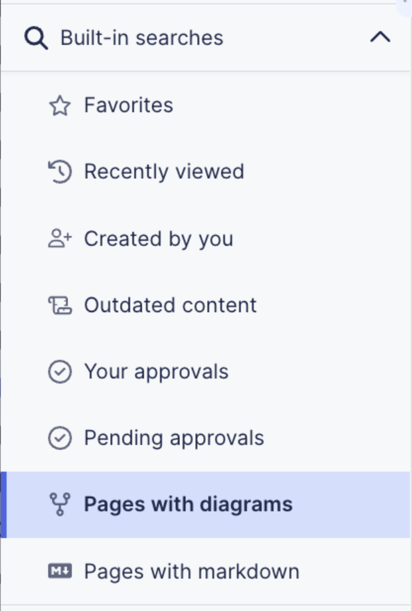This screenshot has width=412, height=611.
Task: Collapse the Built-in searches section
Action: [380, 37]
